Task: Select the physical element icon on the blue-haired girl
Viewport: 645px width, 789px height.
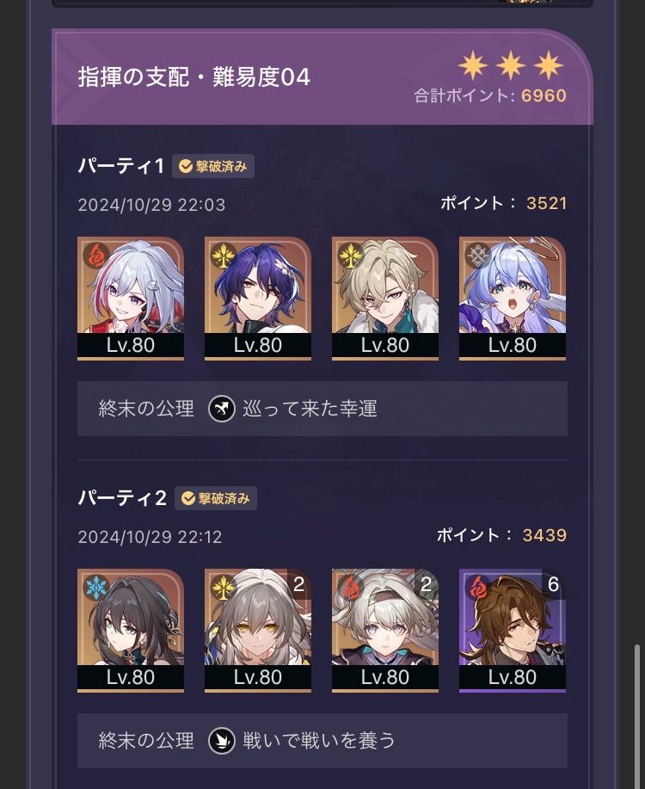Action: (478, 255)
